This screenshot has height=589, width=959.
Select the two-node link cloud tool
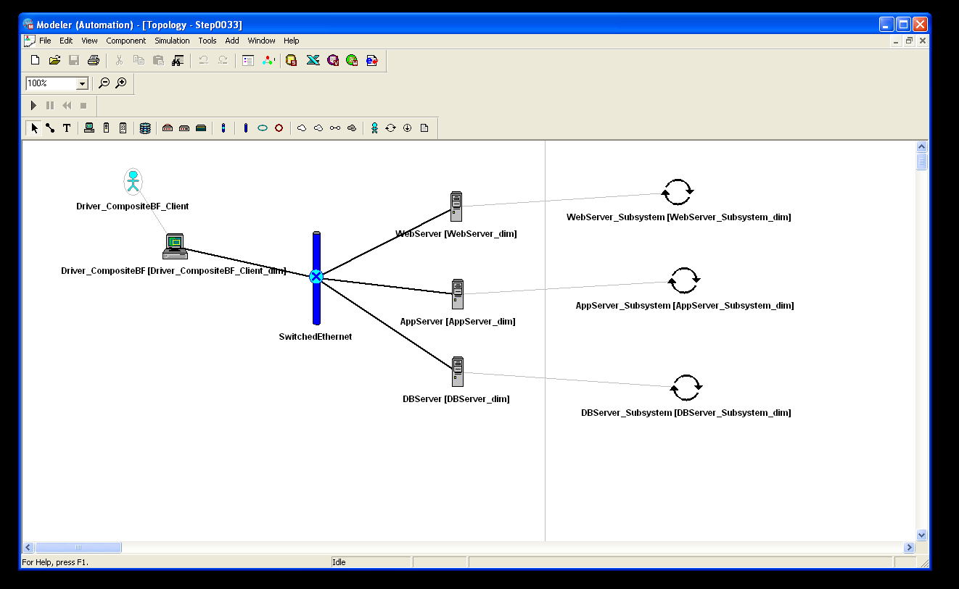click(335, 128)
